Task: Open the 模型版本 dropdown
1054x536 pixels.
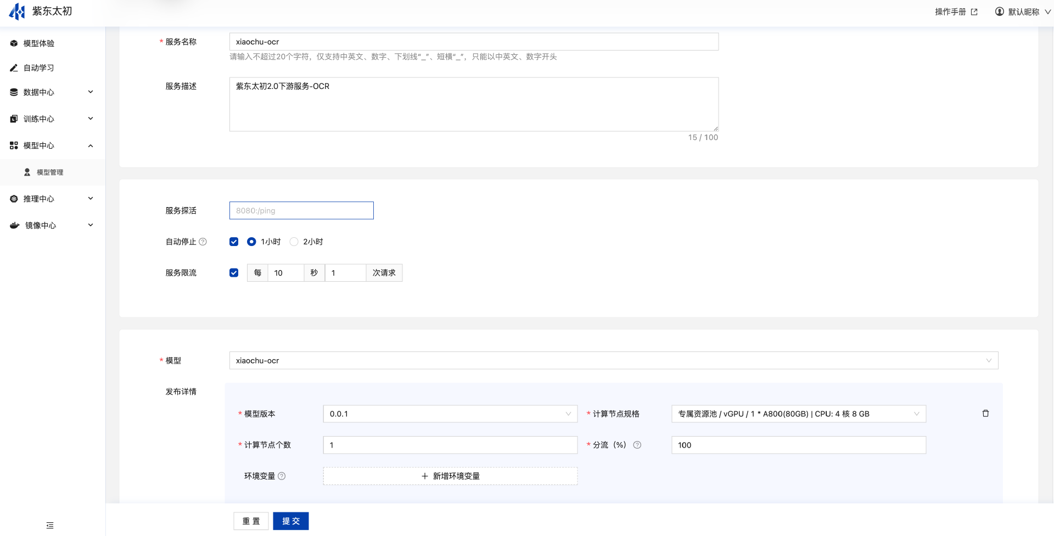Action: click(x=450, y=414)
